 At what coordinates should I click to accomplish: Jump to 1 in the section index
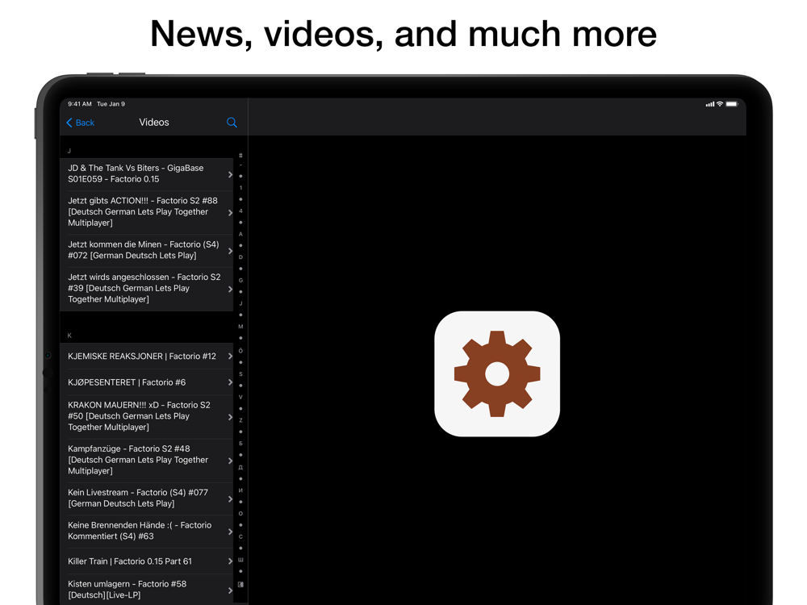click(x=240, y=188)
